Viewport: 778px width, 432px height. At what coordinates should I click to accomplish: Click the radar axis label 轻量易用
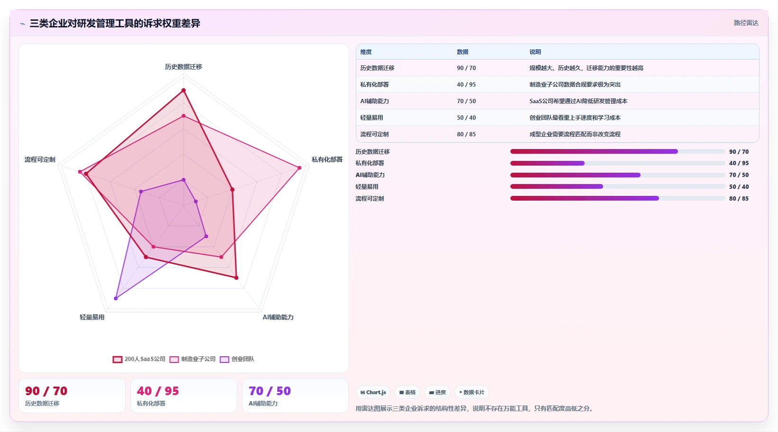click(x=92, y=317)
